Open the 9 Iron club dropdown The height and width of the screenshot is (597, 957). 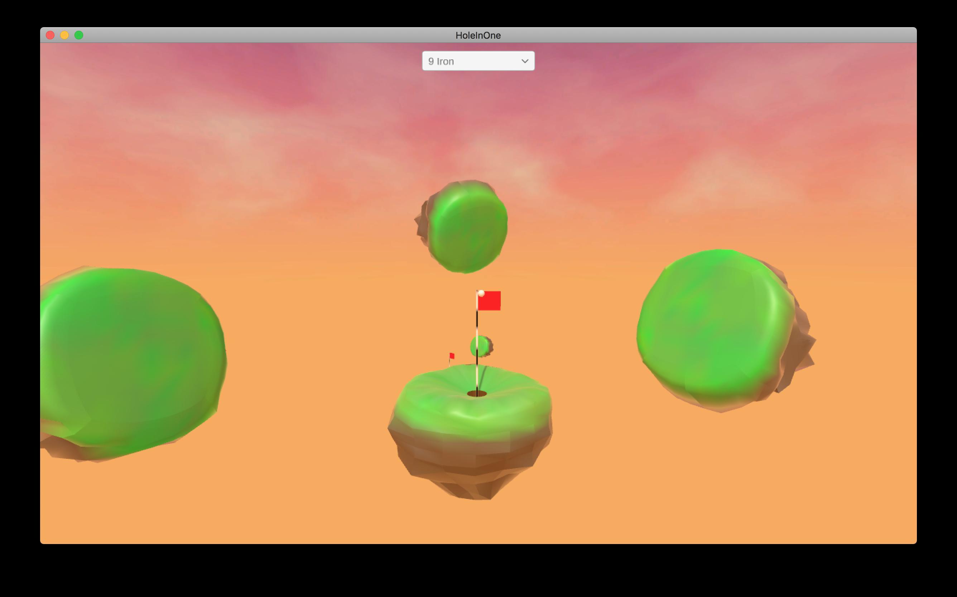point(478,61)
